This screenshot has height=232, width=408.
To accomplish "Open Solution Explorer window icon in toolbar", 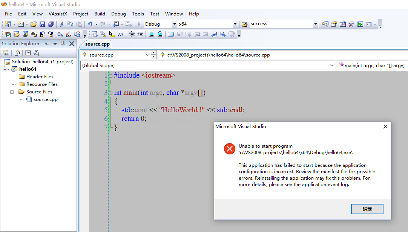I will tap(325, 24).
